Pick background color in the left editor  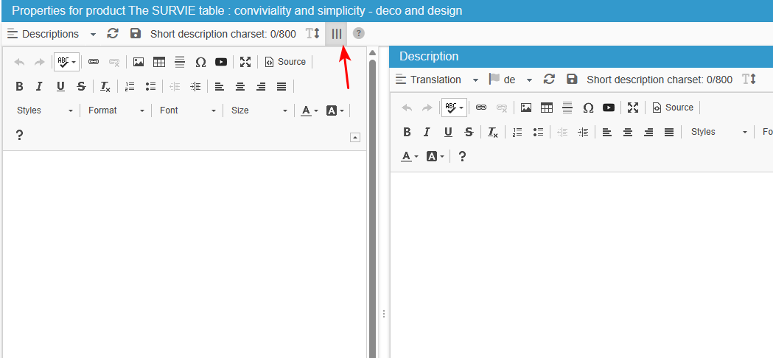335,110
